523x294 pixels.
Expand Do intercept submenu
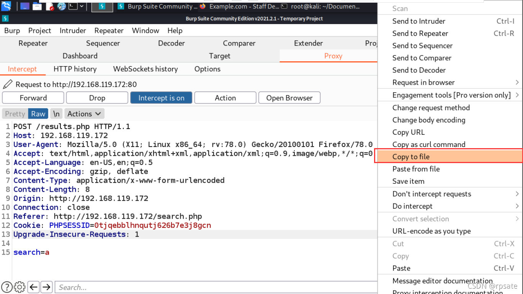click(450, 206)
